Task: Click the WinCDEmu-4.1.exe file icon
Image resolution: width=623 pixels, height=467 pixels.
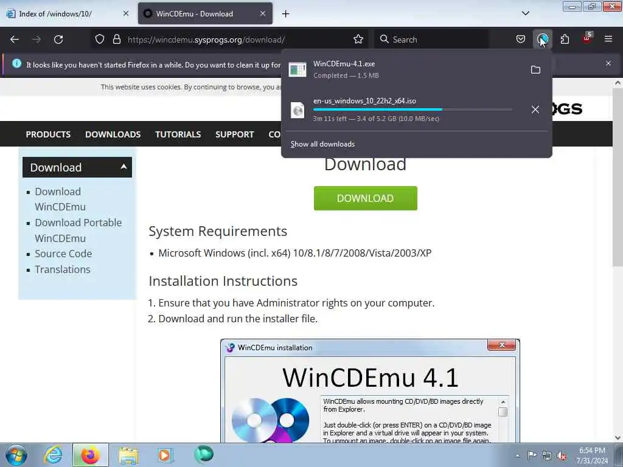Action: [x=297, y=70]
